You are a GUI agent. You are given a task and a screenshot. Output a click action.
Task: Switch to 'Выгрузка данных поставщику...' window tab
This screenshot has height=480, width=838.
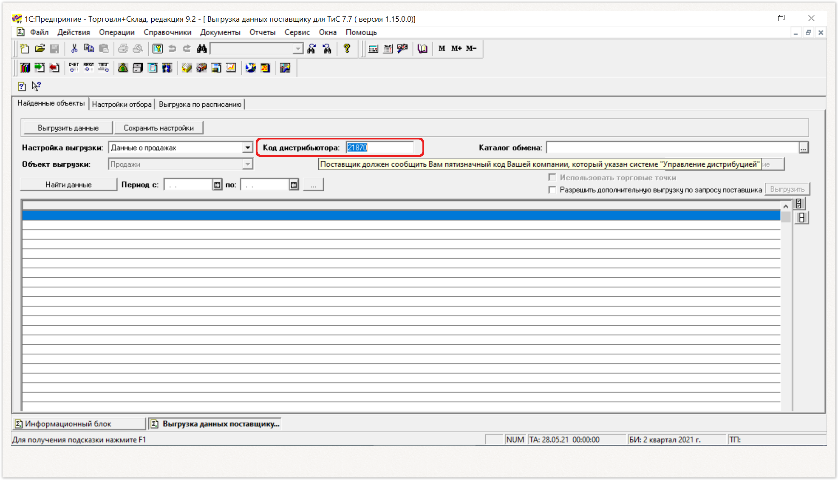click(215, 424)
